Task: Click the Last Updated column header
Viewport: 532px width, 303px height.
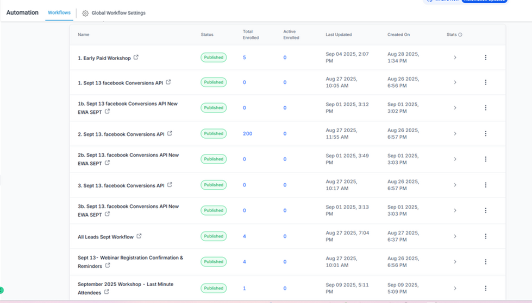Action: (339, 35)
